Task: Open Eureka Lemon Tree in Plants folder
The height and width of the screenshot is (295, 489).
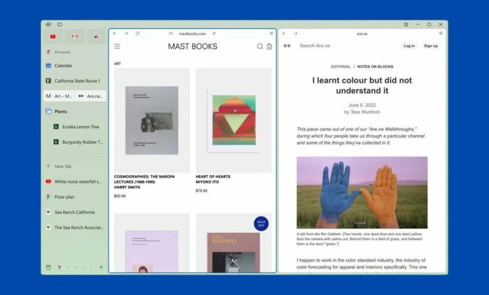Action: [80, 127]
